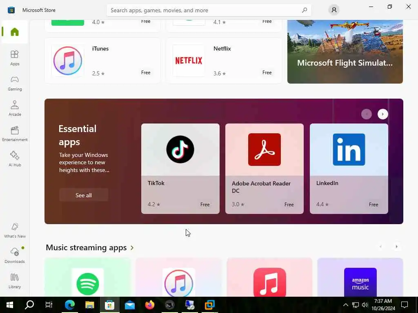Open the Netflix app listing
The width and height of the screenshot is (418, 313).
(224, 61)
